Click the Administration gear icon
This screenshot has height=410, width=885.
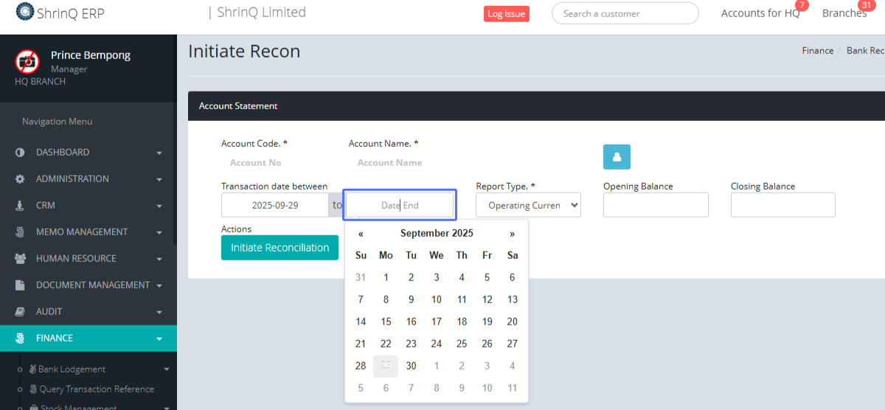click(20, 179)
